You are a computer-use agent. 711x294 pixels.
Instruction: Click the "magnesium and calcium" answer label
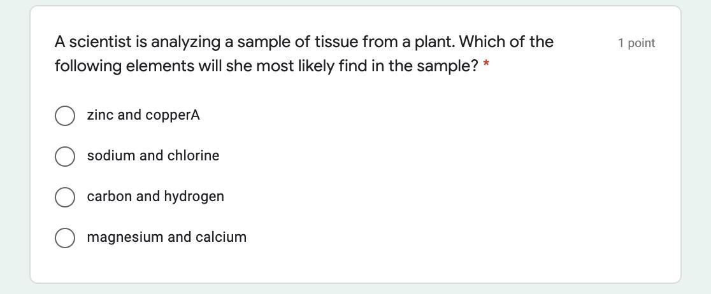click(x=166, y=237)
